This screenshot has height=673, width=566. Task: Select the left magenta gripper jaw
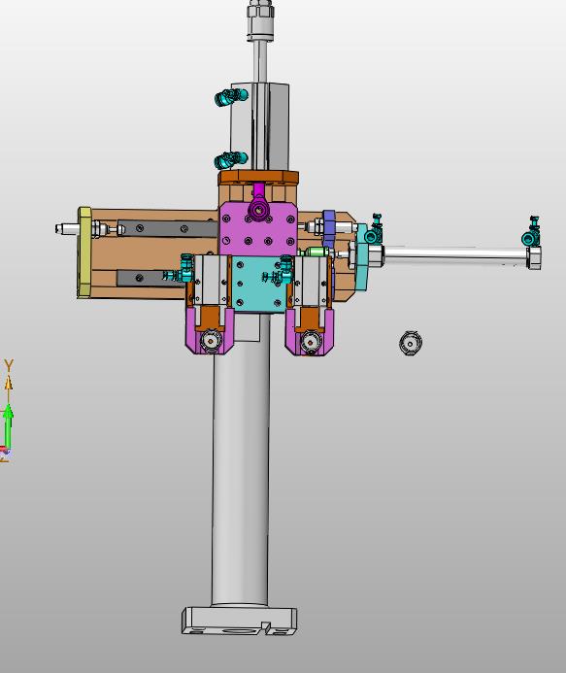coord(210,330)
